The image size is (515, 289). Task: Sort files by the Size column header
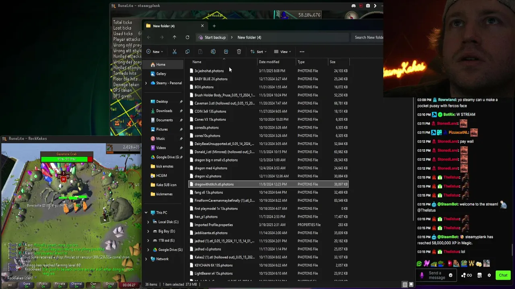[339, 62]
